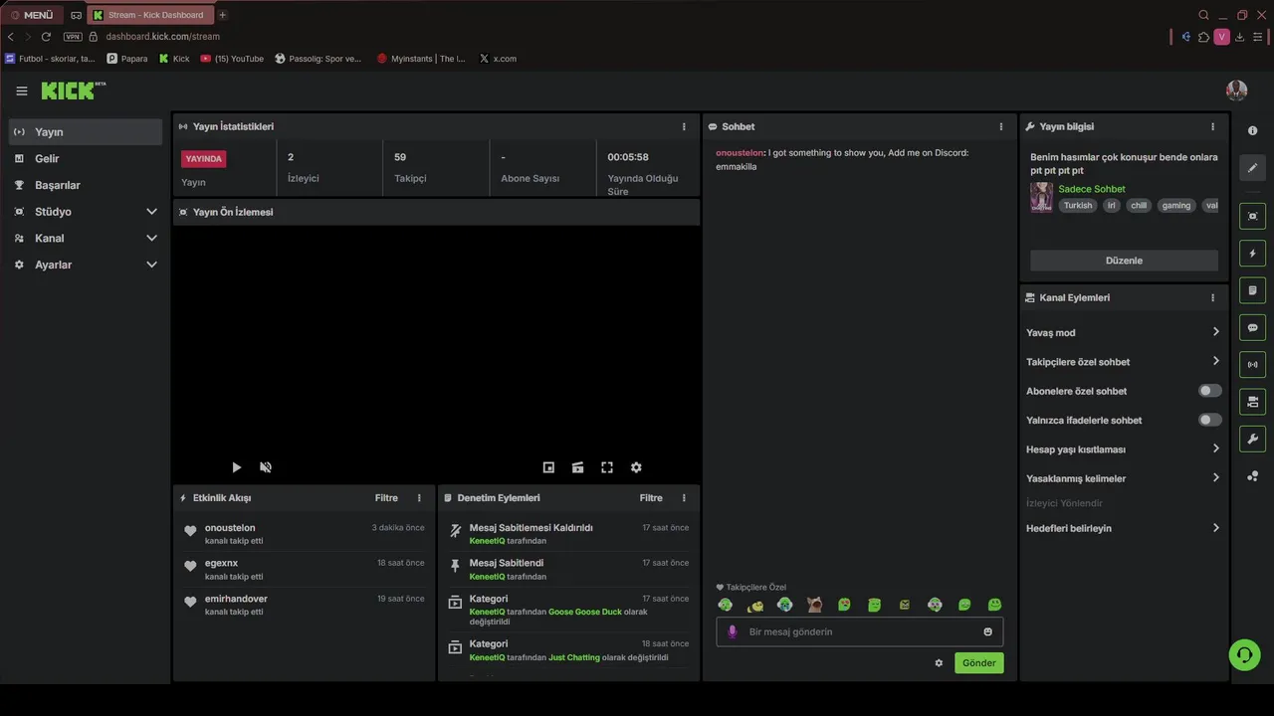
Task: Focus the Bir mesaj gönderin input
Action: tap(860, 631)
